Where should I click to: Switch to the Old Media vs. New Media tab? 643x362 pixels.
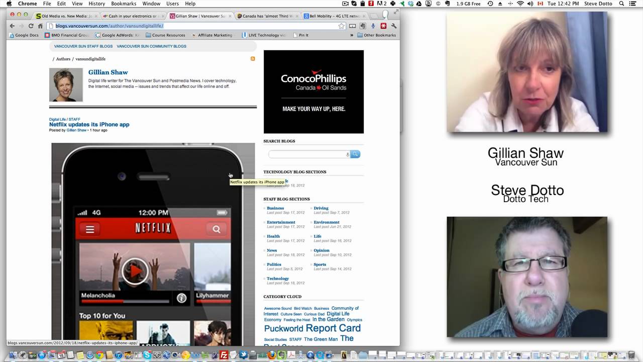pos(67,16)
